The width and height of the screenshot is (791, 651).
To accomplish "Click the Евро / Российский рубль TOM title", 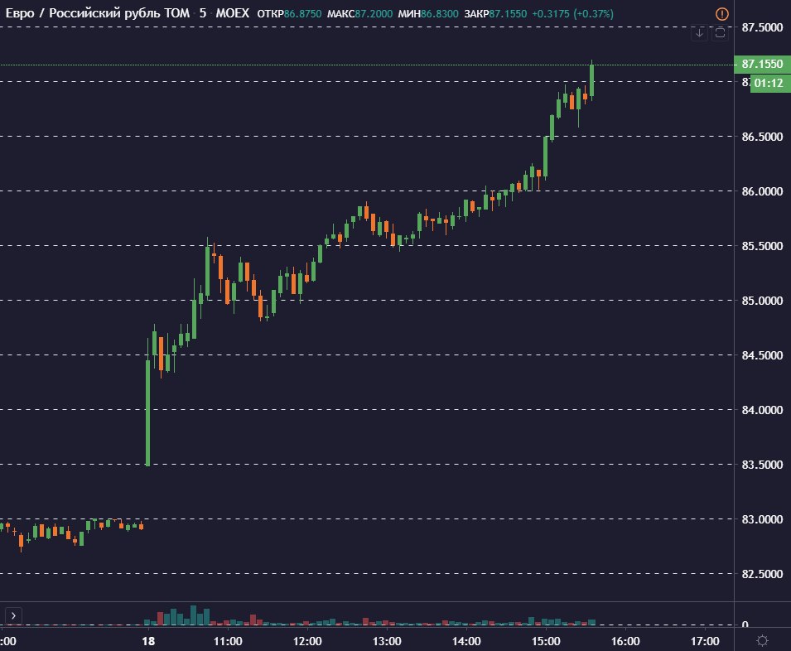I will tap(98, 13).
